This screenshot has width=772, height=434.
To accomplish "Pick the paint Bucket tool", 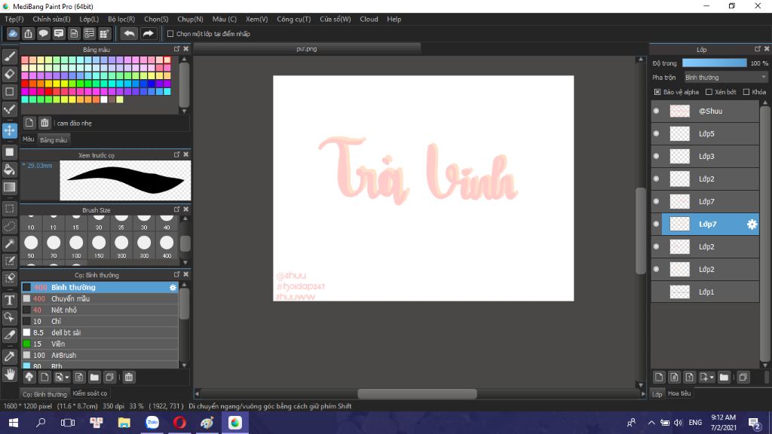I will 10,170.
